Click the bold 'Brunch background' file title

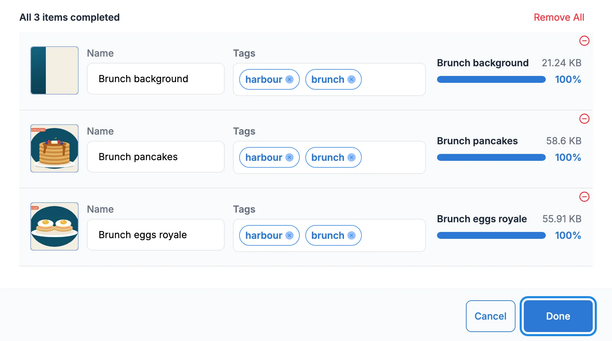click(483, 63)
